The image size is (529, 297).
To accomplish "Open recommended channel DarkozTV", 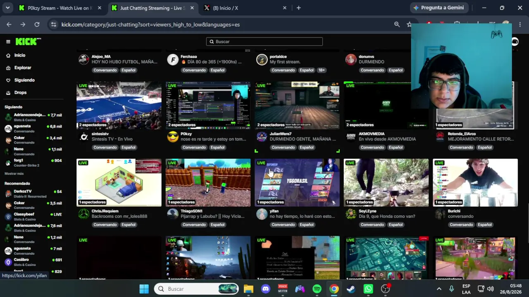I will pos(33,193).
